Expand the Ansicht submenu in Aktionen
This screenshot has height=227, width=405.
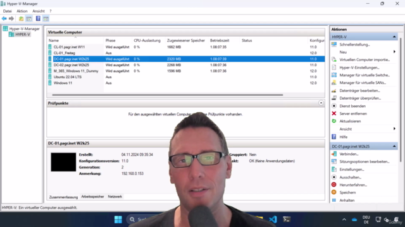pyautogui.click(x=394, y=129)
